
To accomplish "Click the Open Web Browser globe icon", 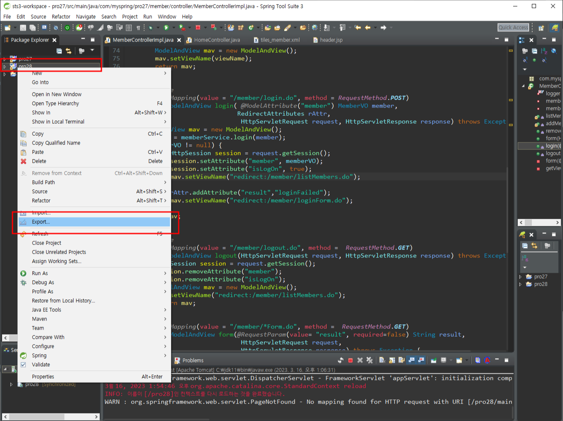I will (x=315, y=28).
